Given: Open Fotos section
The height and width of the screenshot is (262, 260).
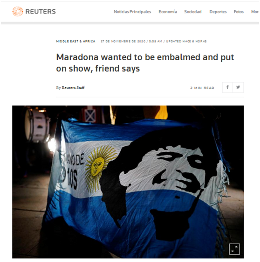Looking at the screenshot, I should point(239,12).
